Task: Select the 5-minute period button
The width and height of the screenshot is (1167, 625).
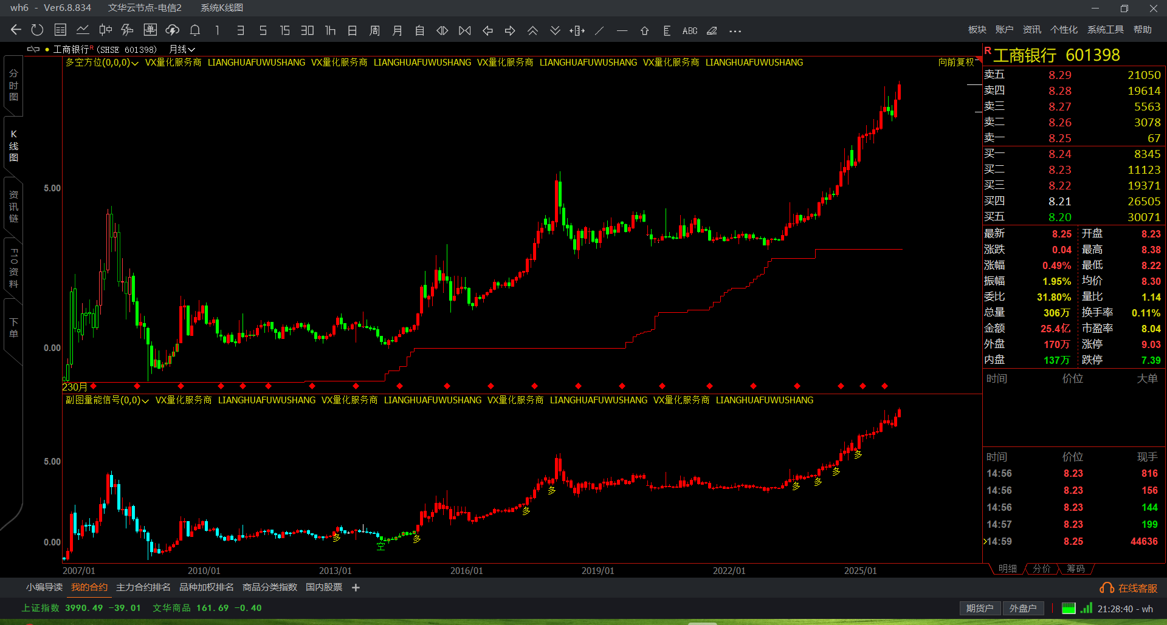Action: click(263, 30)
